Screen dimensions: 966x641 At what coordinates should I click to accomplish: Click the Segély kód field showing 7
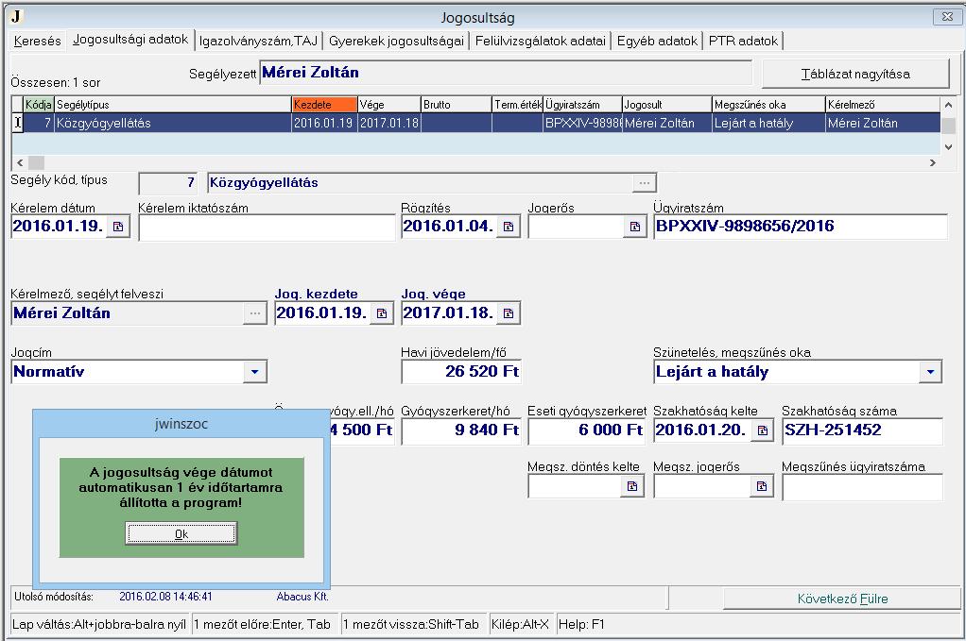[169, 183]
